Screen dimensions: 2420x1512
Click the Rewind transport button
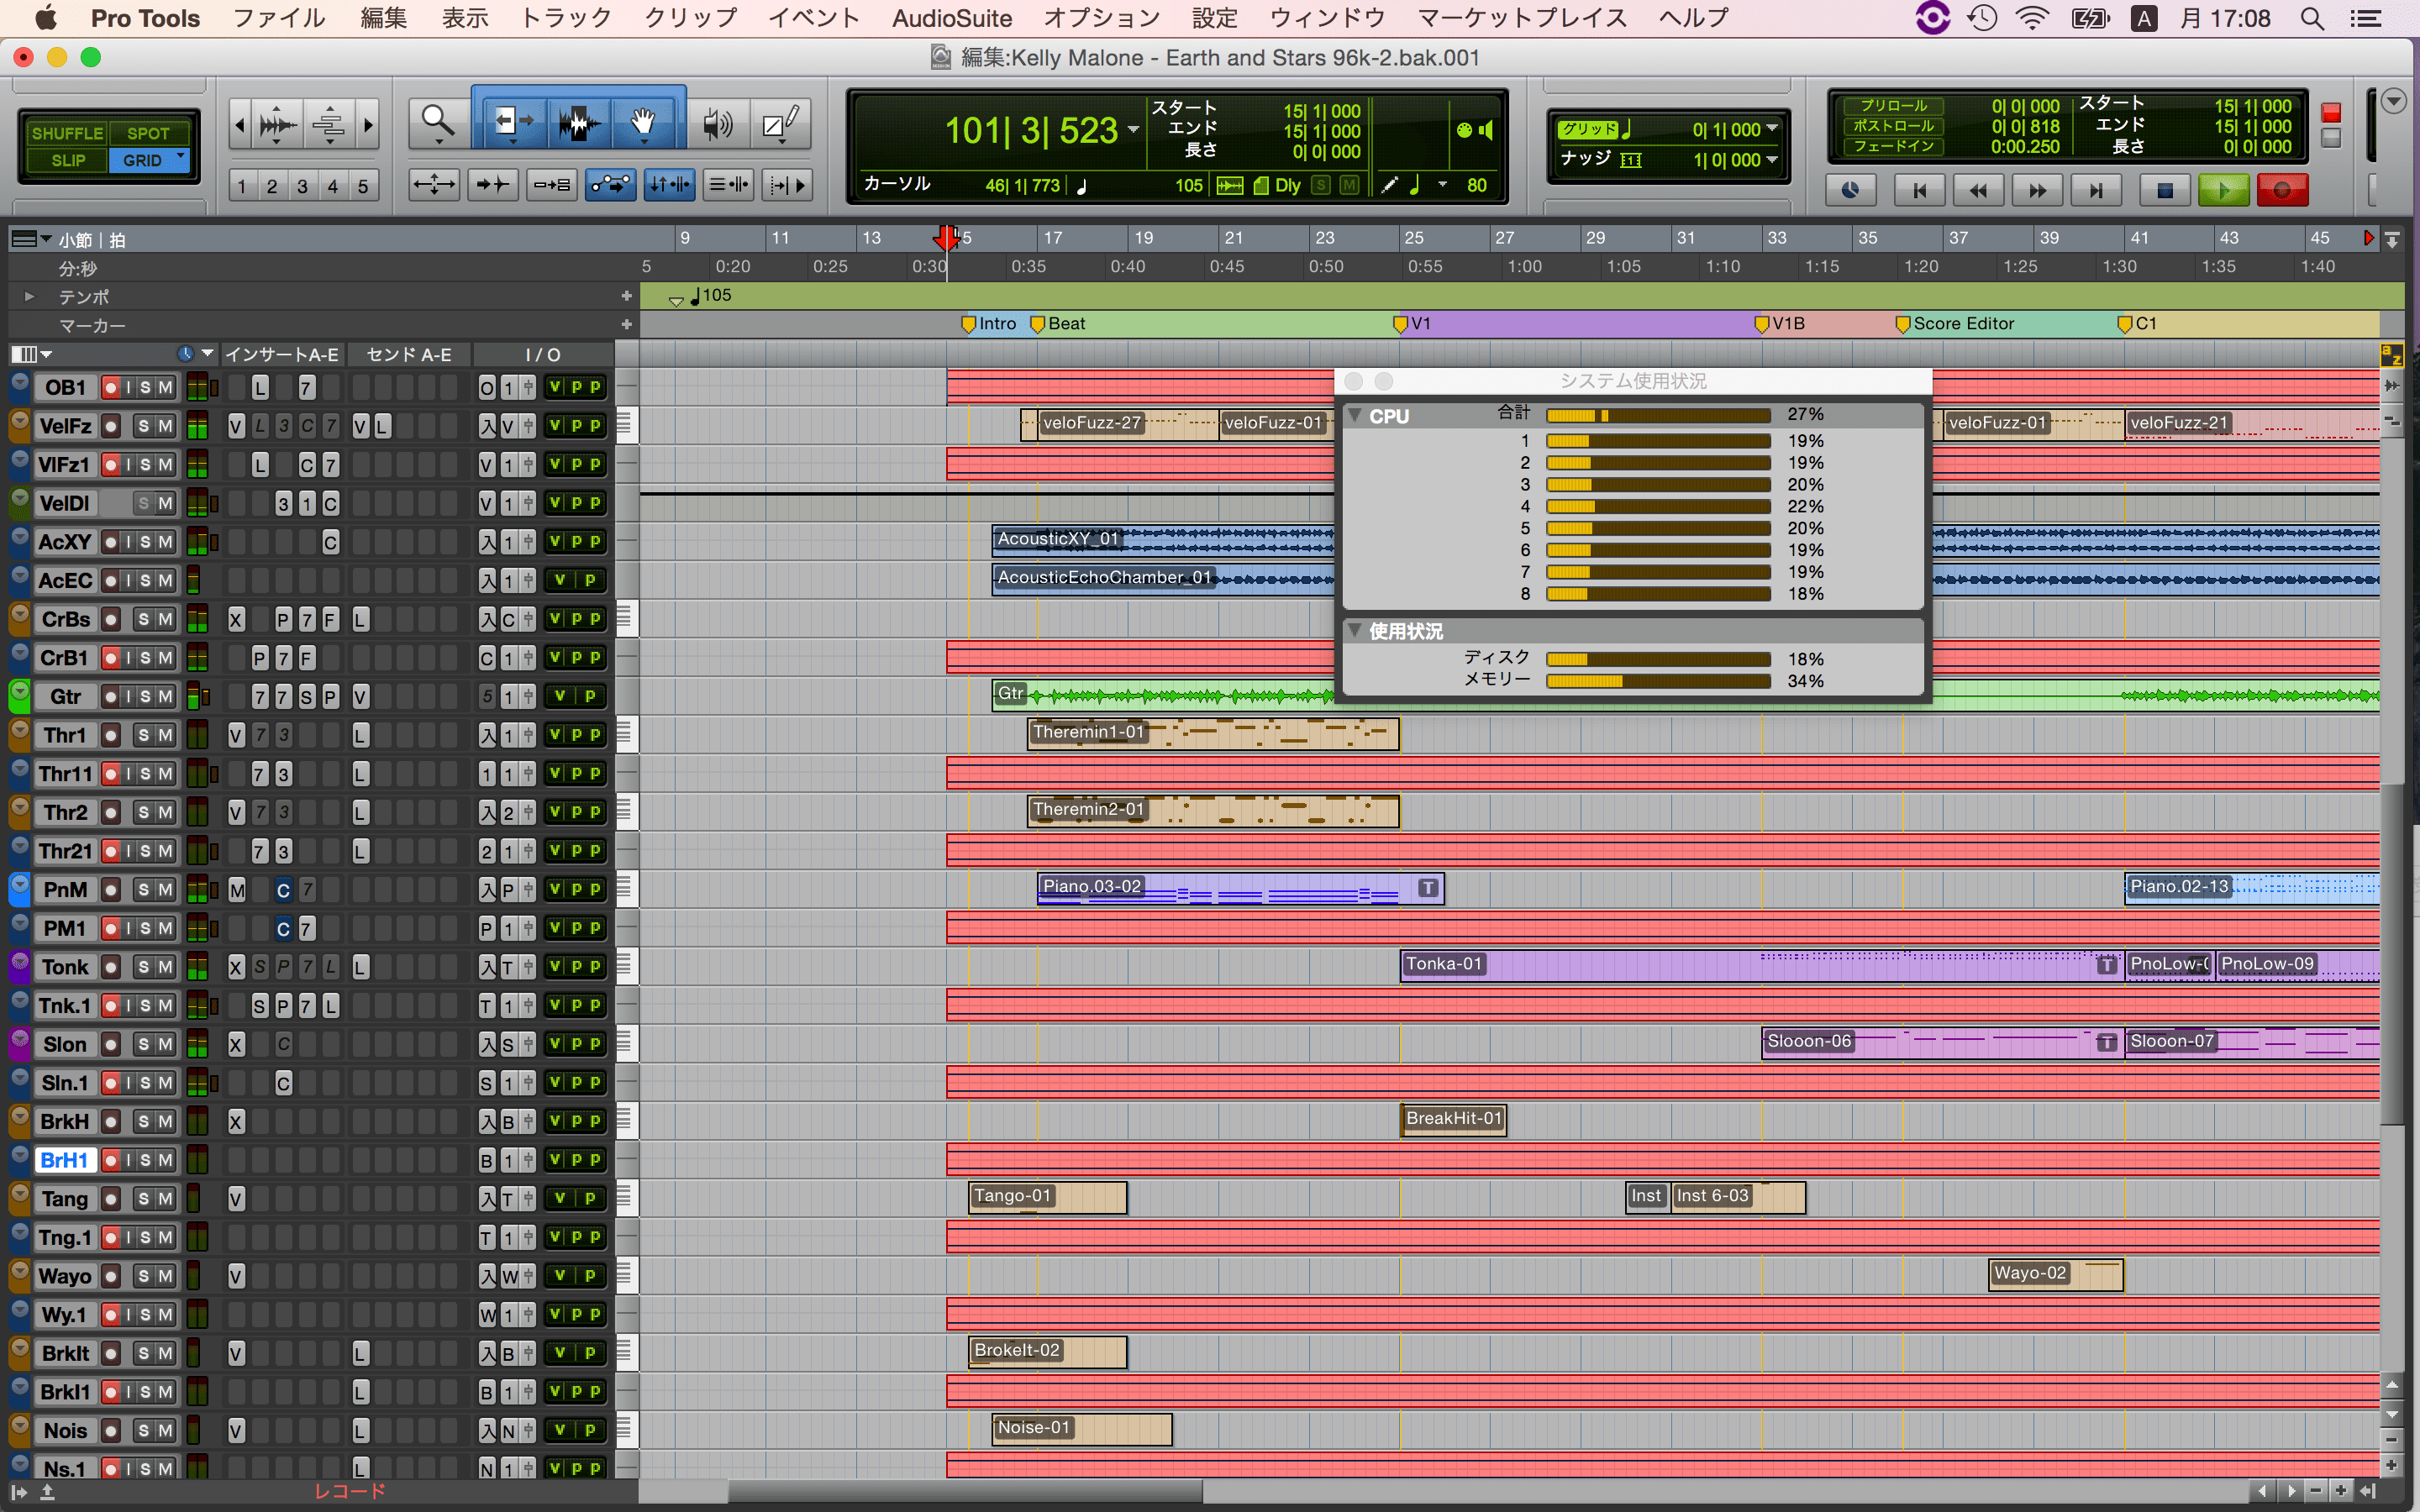point(1978,189)
